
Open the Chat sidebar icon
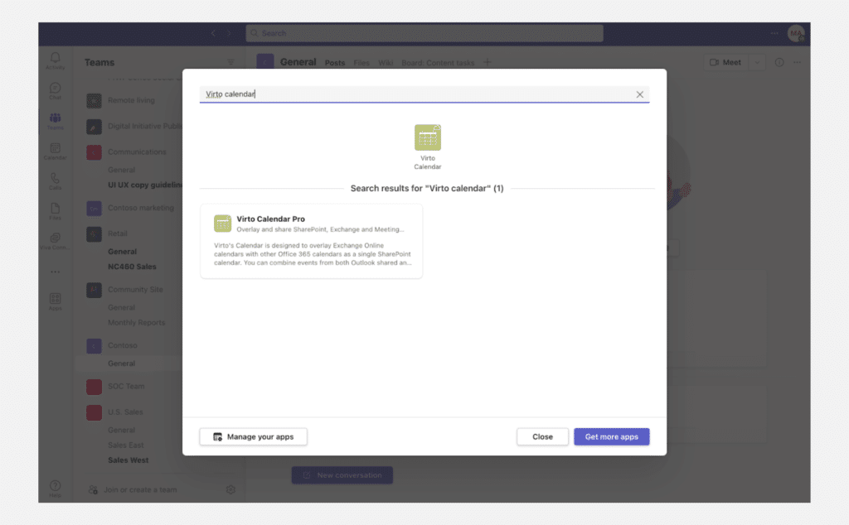[x=56, y=91]
